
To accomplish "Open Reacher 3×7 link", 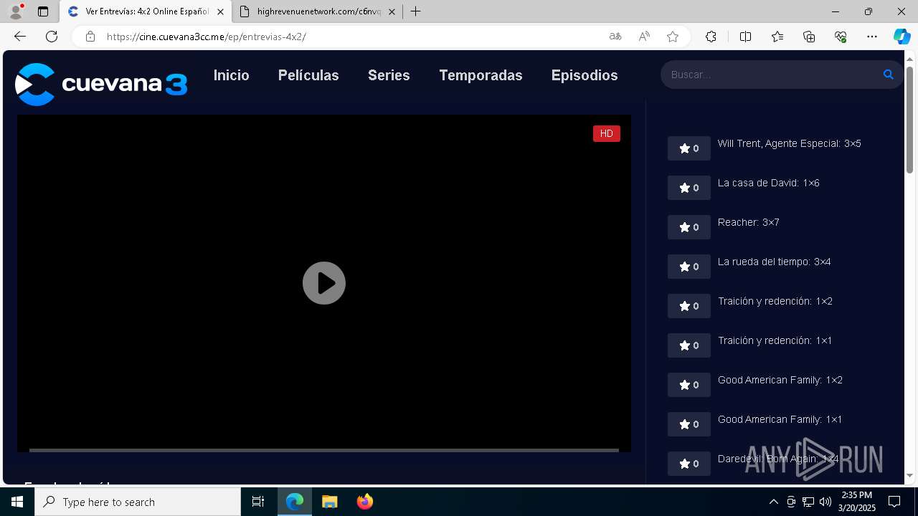I will 749,222.
